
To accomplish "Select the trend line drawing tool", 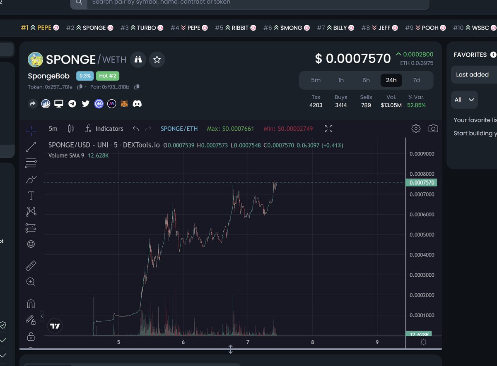I will (x=31, y=147).
